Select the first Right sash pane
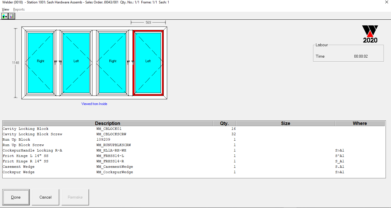This screenshot has height=208, width=391. [40, 63]
